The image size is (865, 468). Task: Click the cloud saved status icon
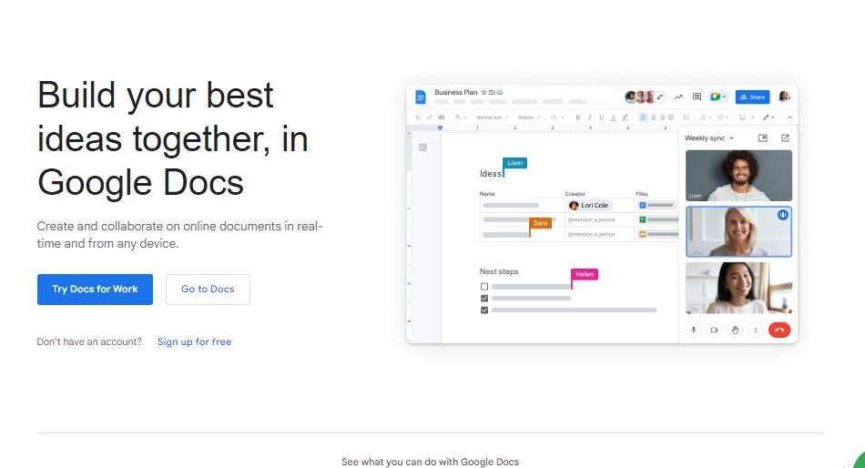pos(500,92)
